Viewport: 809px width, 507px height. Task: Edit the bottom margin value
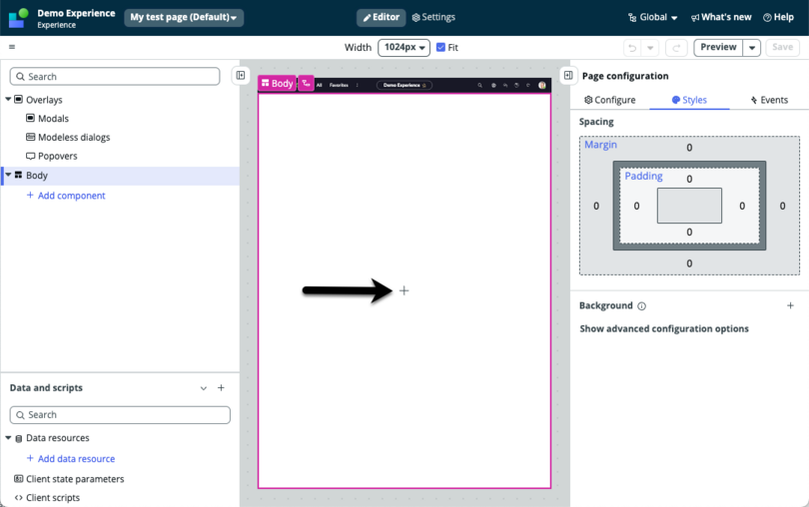click(689, 263)
